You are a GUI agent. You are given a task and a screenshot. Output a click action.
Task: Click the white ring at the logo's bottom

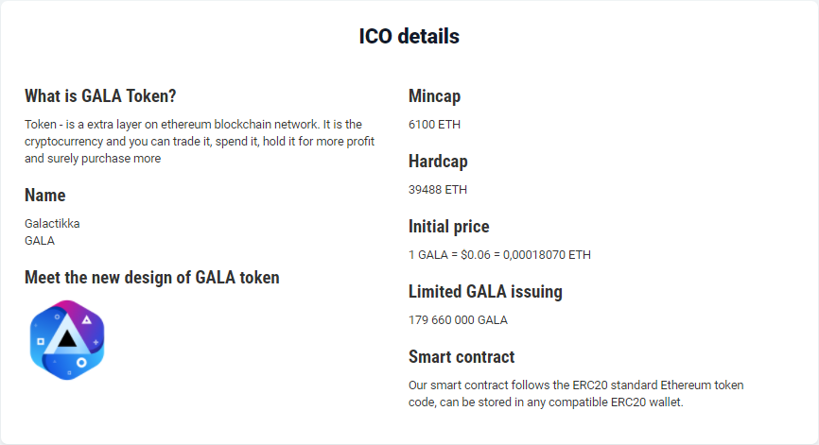(x=82, y=362)
